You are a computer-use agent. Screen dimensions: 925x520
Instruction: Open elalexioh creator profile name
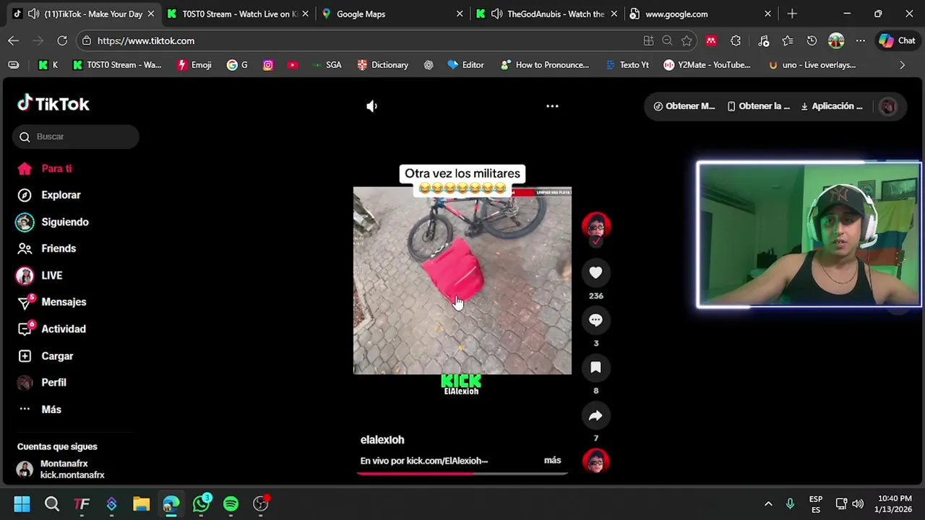pyautogui.click(x=382, y=440)
